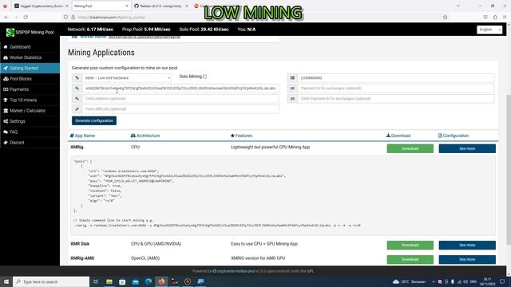Open the weather widget on taskbar

click(409, 281)
